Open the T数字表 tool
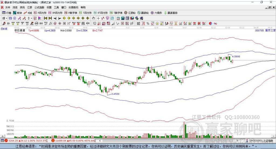276x149 pixels. tap(116, 13)
